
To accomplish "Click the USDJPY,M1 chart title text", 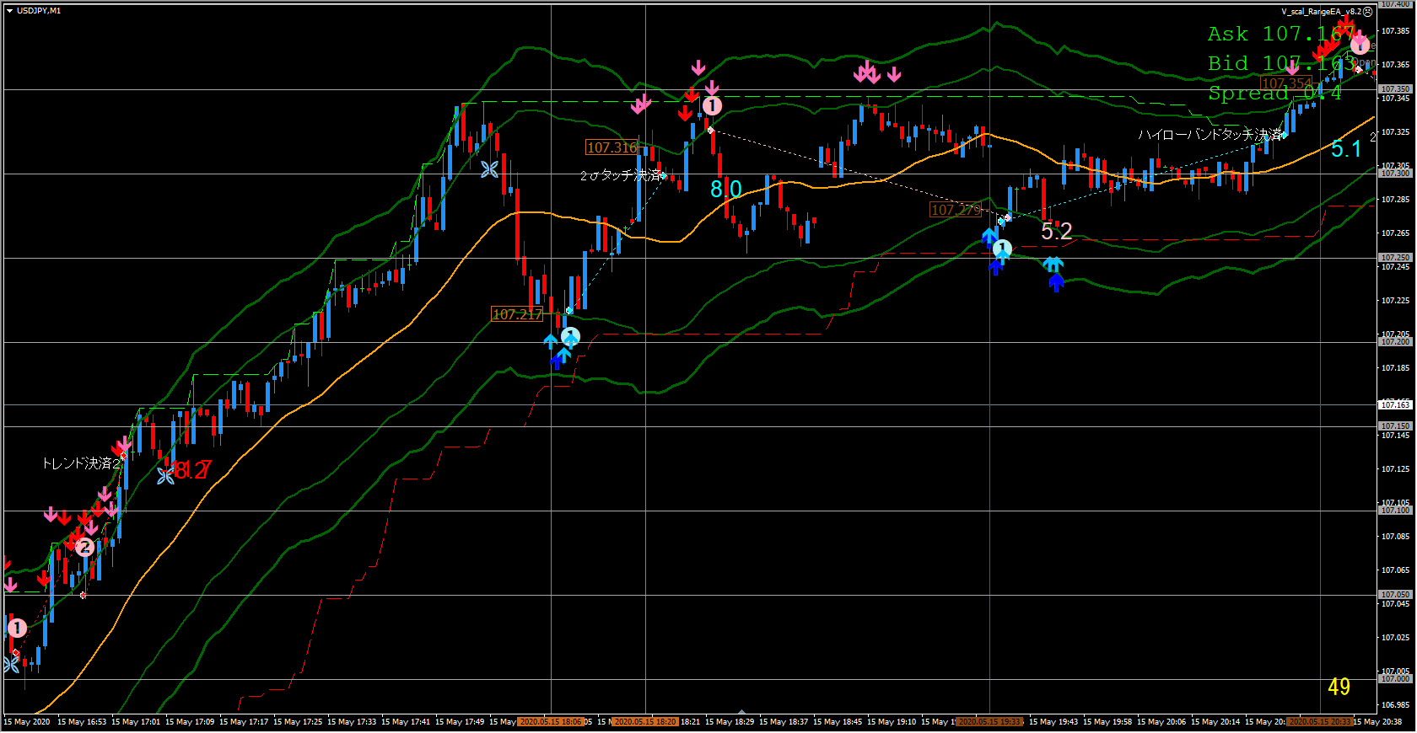I will point(39,11).
